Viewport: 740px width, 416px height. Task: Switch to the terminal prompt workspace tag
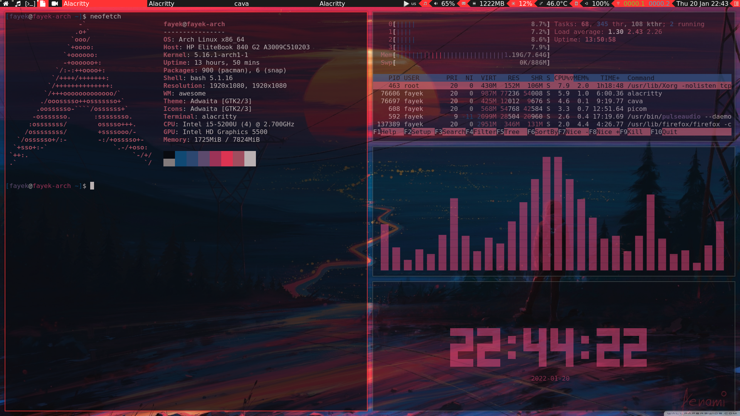(30, 3)
